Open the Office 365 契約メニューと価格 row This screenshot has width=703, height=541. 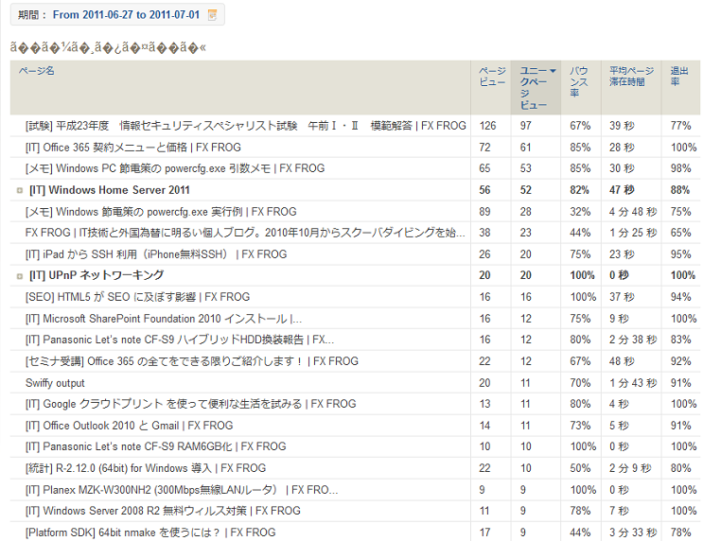tap(132, 148)
